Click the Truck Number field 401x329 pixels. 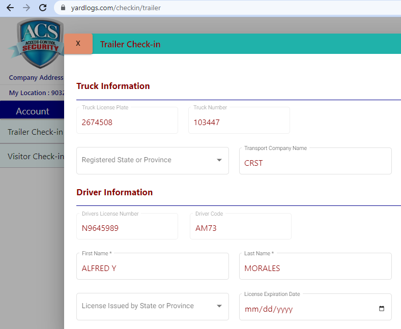pyautogui.click(x=239, y=121)
